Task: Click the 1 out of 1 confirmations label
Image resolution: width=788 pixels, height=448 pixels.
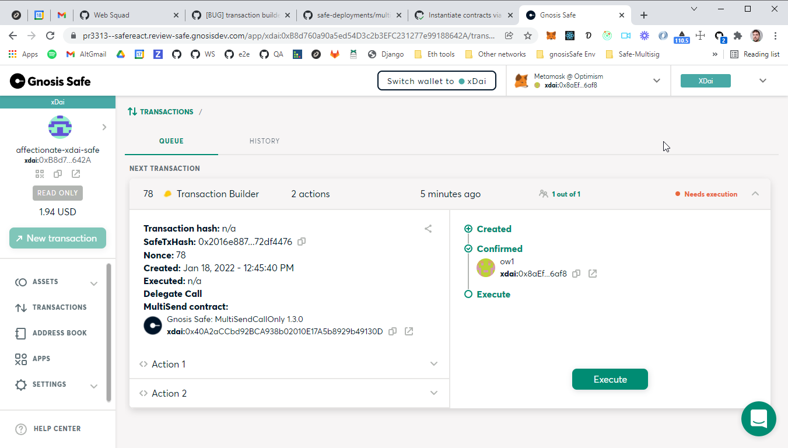Action: tap(560, 194)
